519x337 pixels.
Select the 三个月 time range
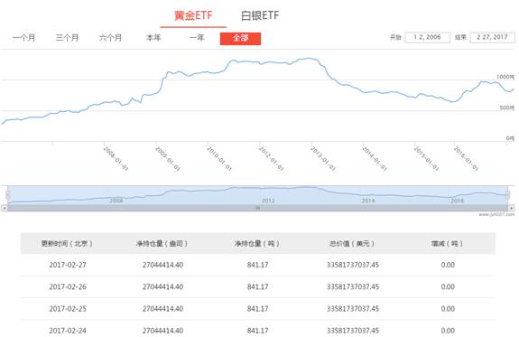(x=67, y=38)
